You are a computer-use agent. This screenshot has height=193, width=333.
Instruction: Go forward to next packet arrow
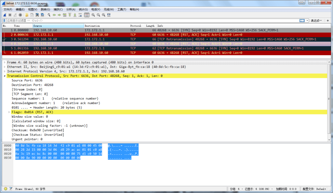point(60,15)
